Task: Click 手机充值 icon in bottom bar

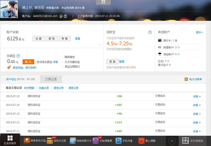Action: click(119, 141)
